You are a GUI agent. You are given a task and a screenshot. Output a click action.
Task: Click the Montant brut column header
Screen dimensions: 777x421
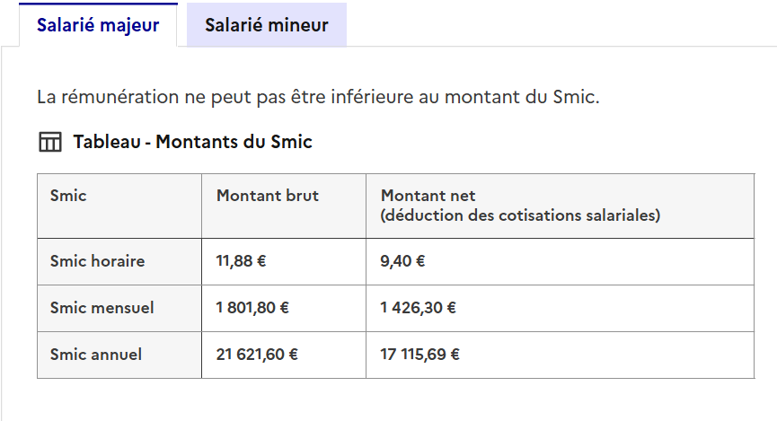[x=284, y=206]
